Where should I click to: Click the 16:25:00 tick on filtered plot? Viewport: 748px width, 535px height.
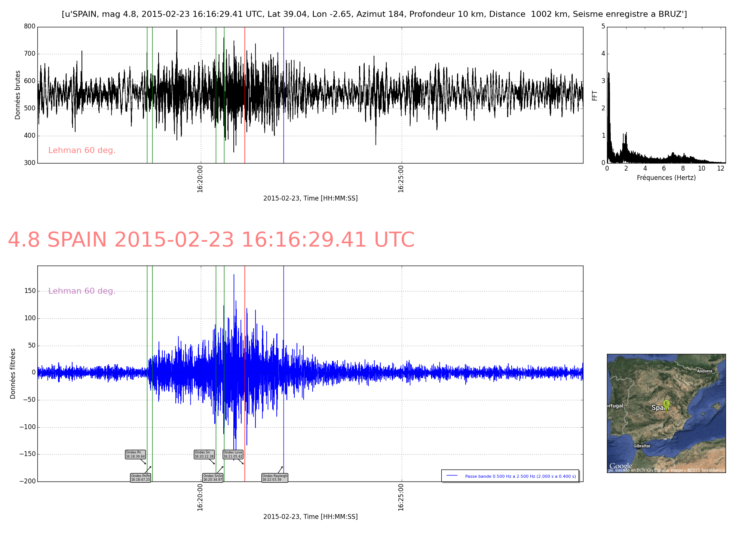(x=401, y=497)
